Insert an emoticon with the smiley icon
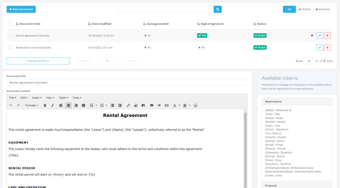Screen dimensions: 340x188 point(195,105)
